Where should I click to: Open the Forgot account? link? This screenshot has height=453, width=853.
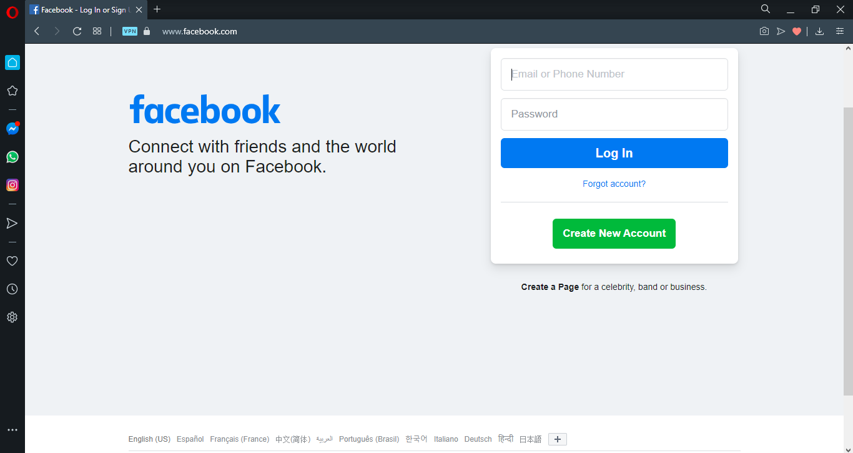614,184
